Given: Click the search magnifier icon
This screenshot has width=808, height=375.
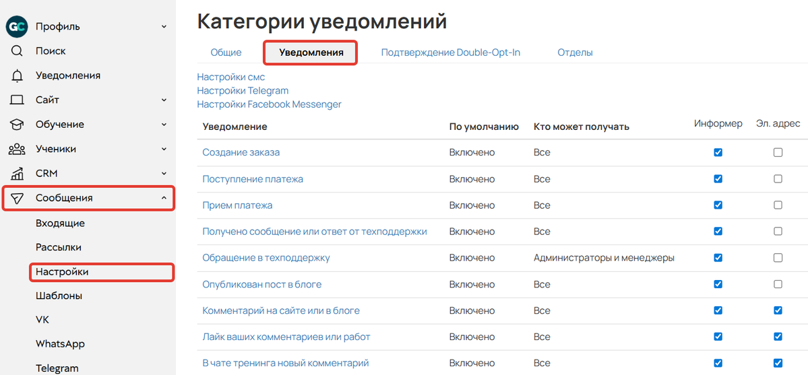Looking at the screenshot, I should point(17,51).
